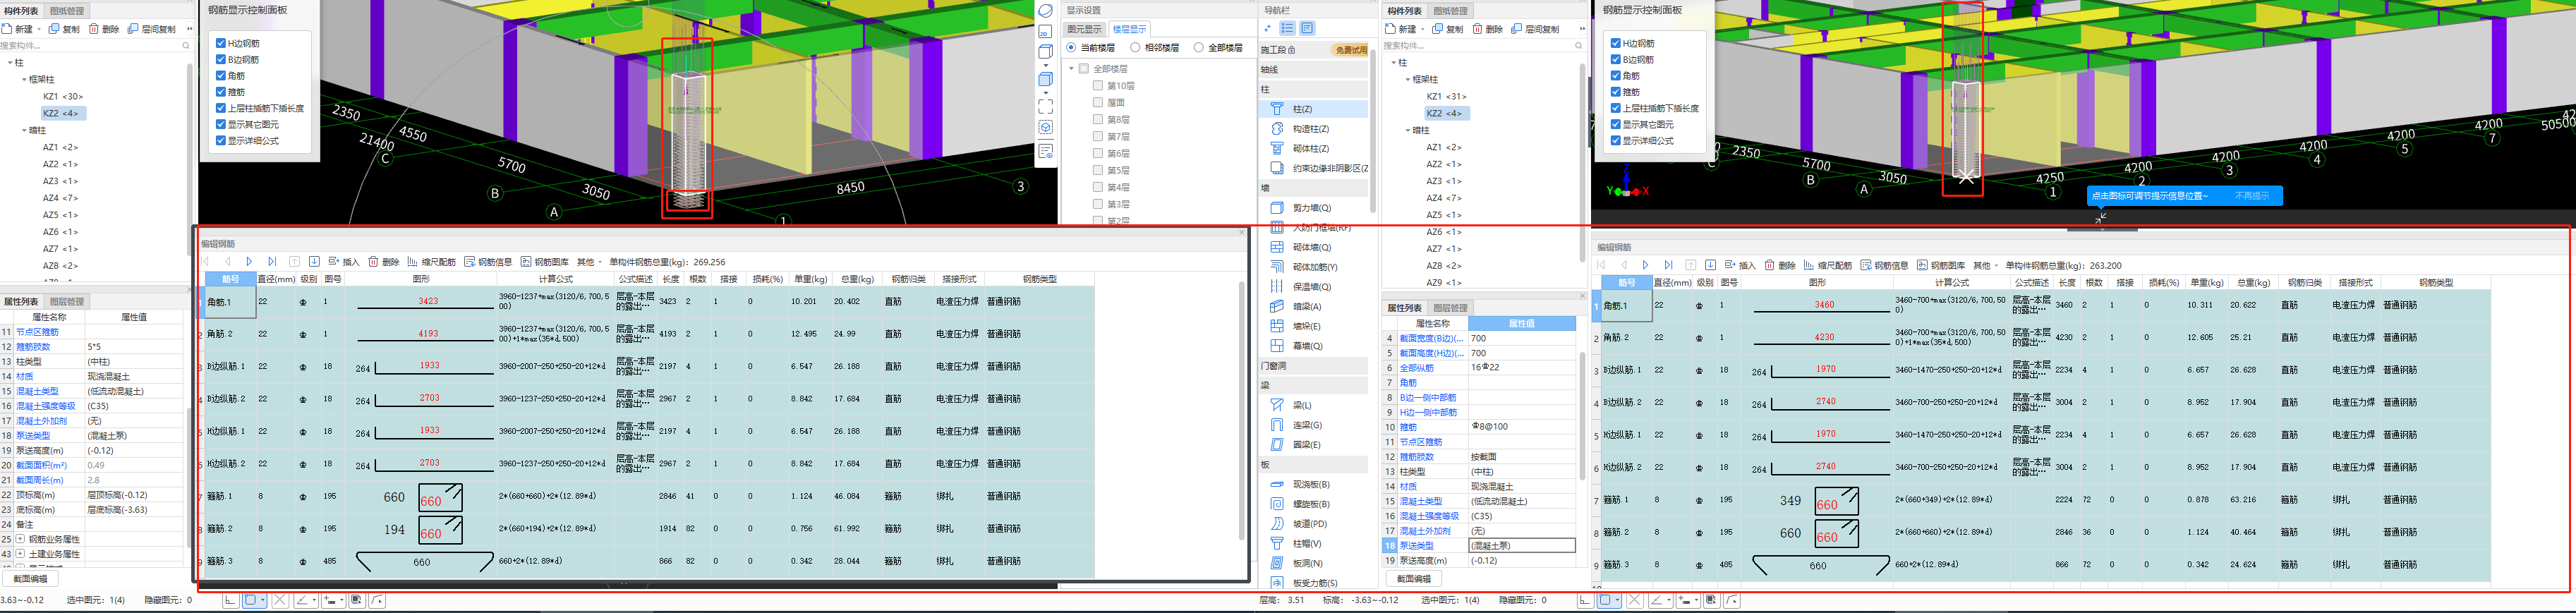This screenshot has height=613, width=2576.
Task: Select 全部楼层 radio button
Action: (1198, 48)
